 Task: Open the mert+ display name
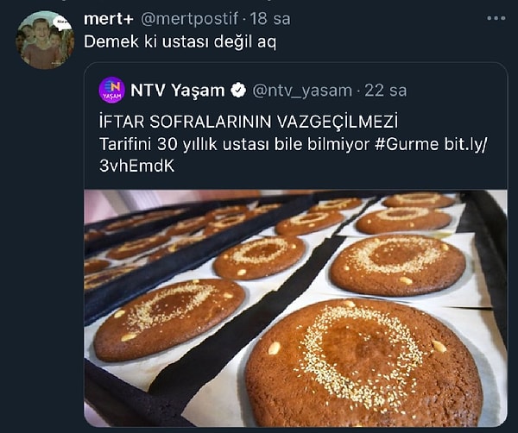point(109,18)
